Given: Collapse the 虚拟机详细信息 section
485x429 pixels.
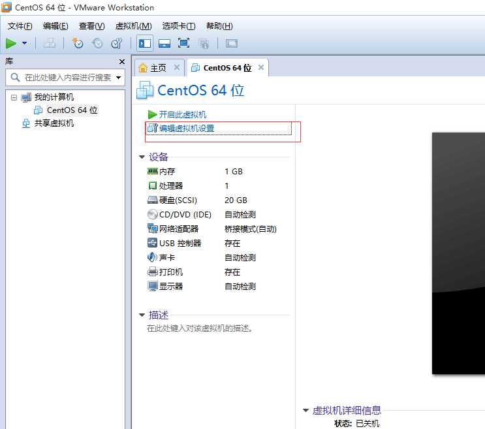Looking at the screenshot, I should click(x=305, y=411).
